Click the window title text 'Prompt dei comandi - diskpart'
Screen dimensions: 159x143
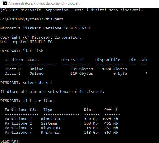click(57, 3)
